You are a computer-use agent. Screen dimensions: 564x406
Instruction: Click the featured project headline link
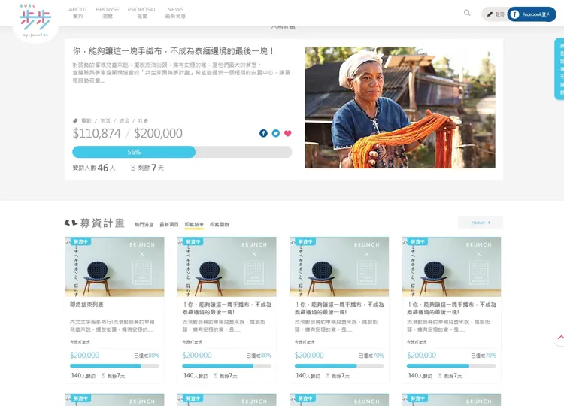(x=174, y=52)
